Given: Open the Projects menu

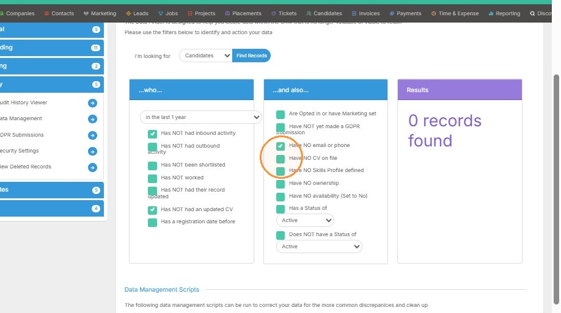Looking at the screenshot, I should [202, 13].
